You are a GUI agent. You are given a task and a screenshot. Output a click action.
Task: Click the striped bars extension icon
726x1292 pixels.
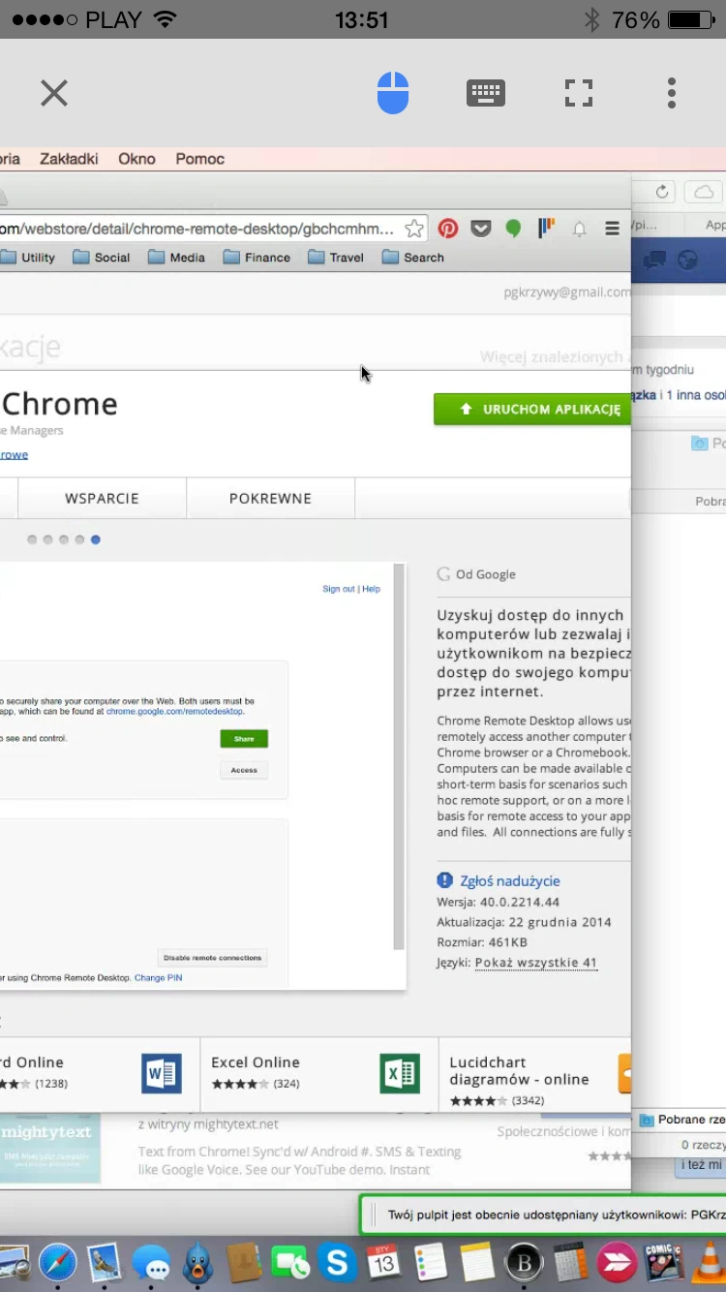[x=546, y=228]
